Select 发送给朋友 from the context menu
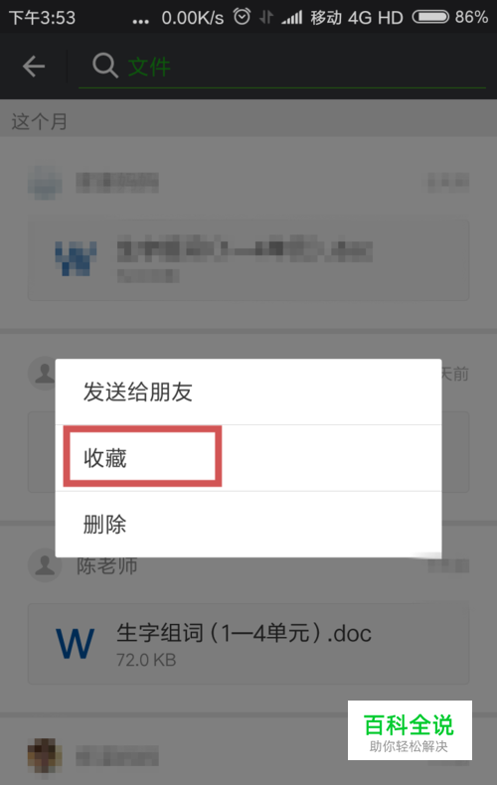 click(248, 392)
